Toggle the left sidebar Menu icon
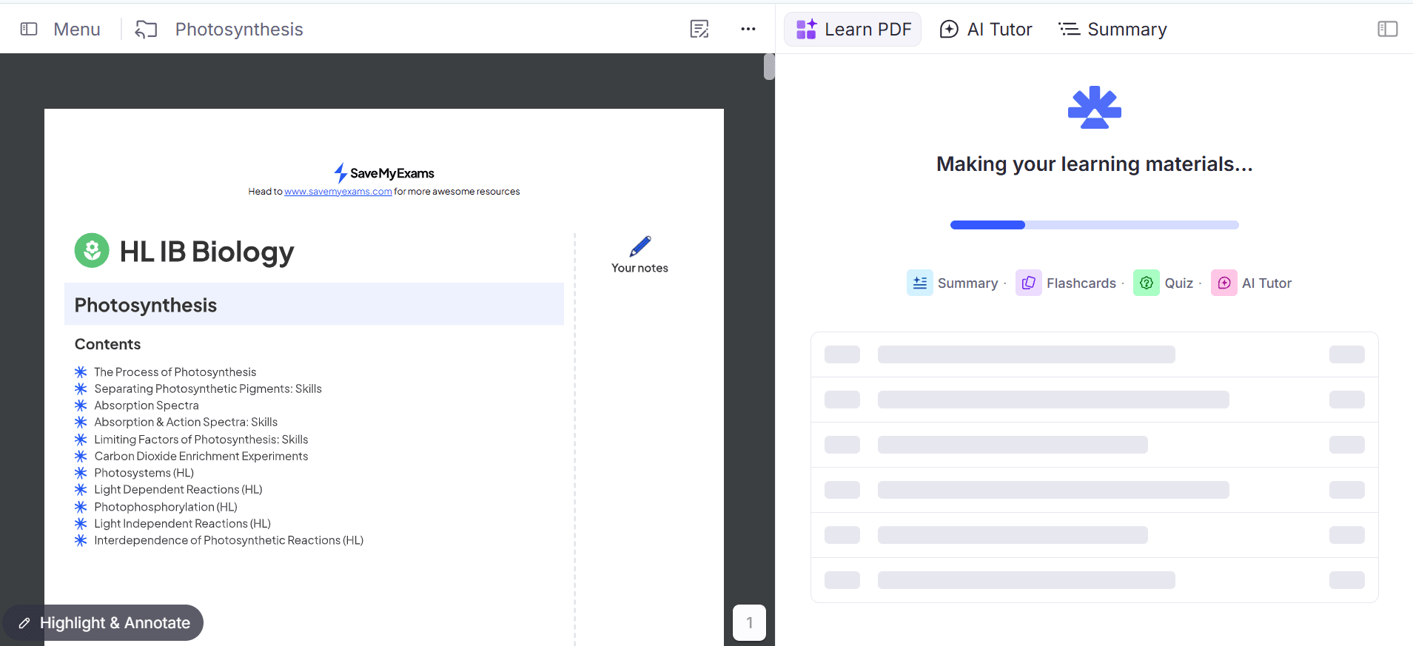 (29, 29)
